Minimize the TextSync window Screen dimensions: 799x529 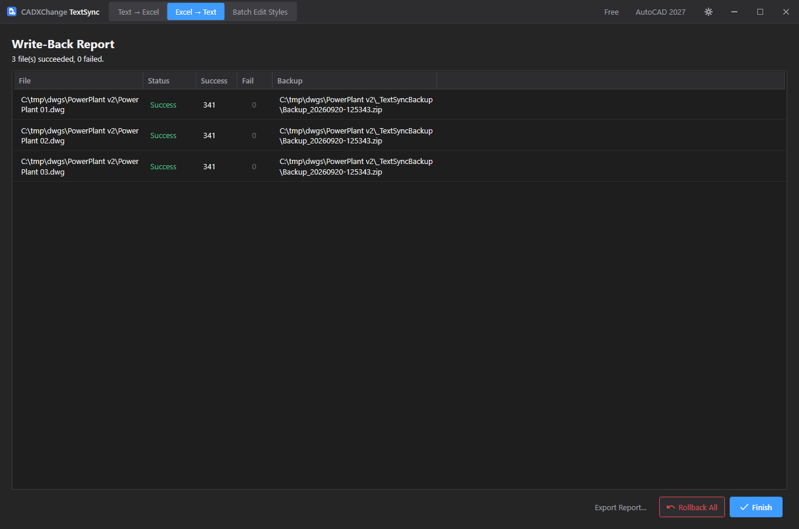click(x=734, y=12)
